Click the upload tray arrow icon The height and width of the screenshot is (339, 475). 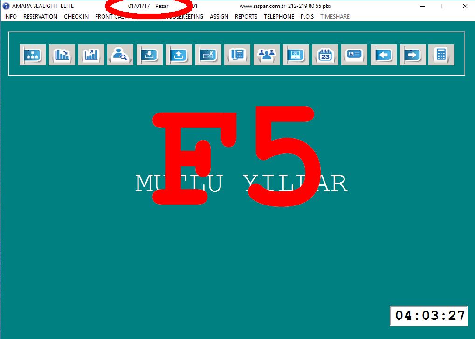179,55
